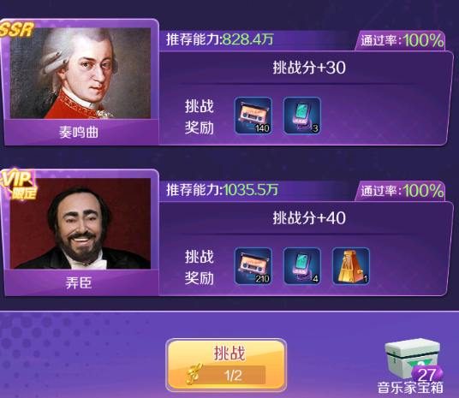This screenshot has height=398, width=459.
Task: Tap the 弄臣 name label
Action: pos(79,282)
